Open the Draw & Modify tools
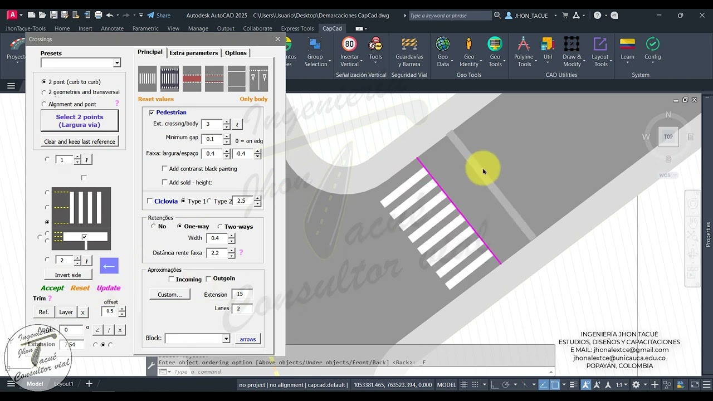Viewport: 713px width, 401px height. pos(572,51)
